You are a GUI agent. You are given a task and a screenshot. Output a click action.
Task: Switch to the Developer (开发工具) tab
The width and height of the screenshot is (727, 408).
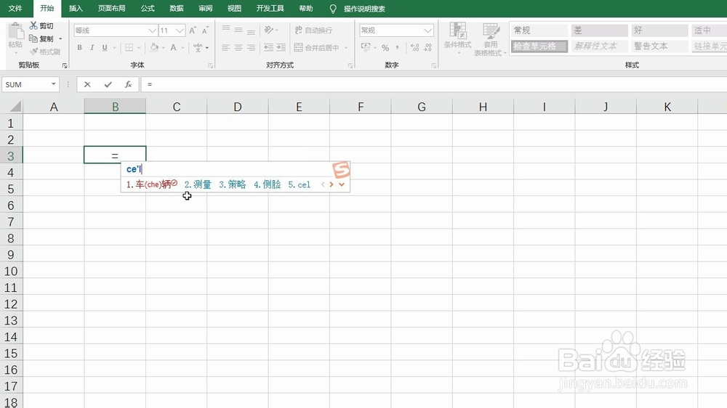click(x=270, y=8)
